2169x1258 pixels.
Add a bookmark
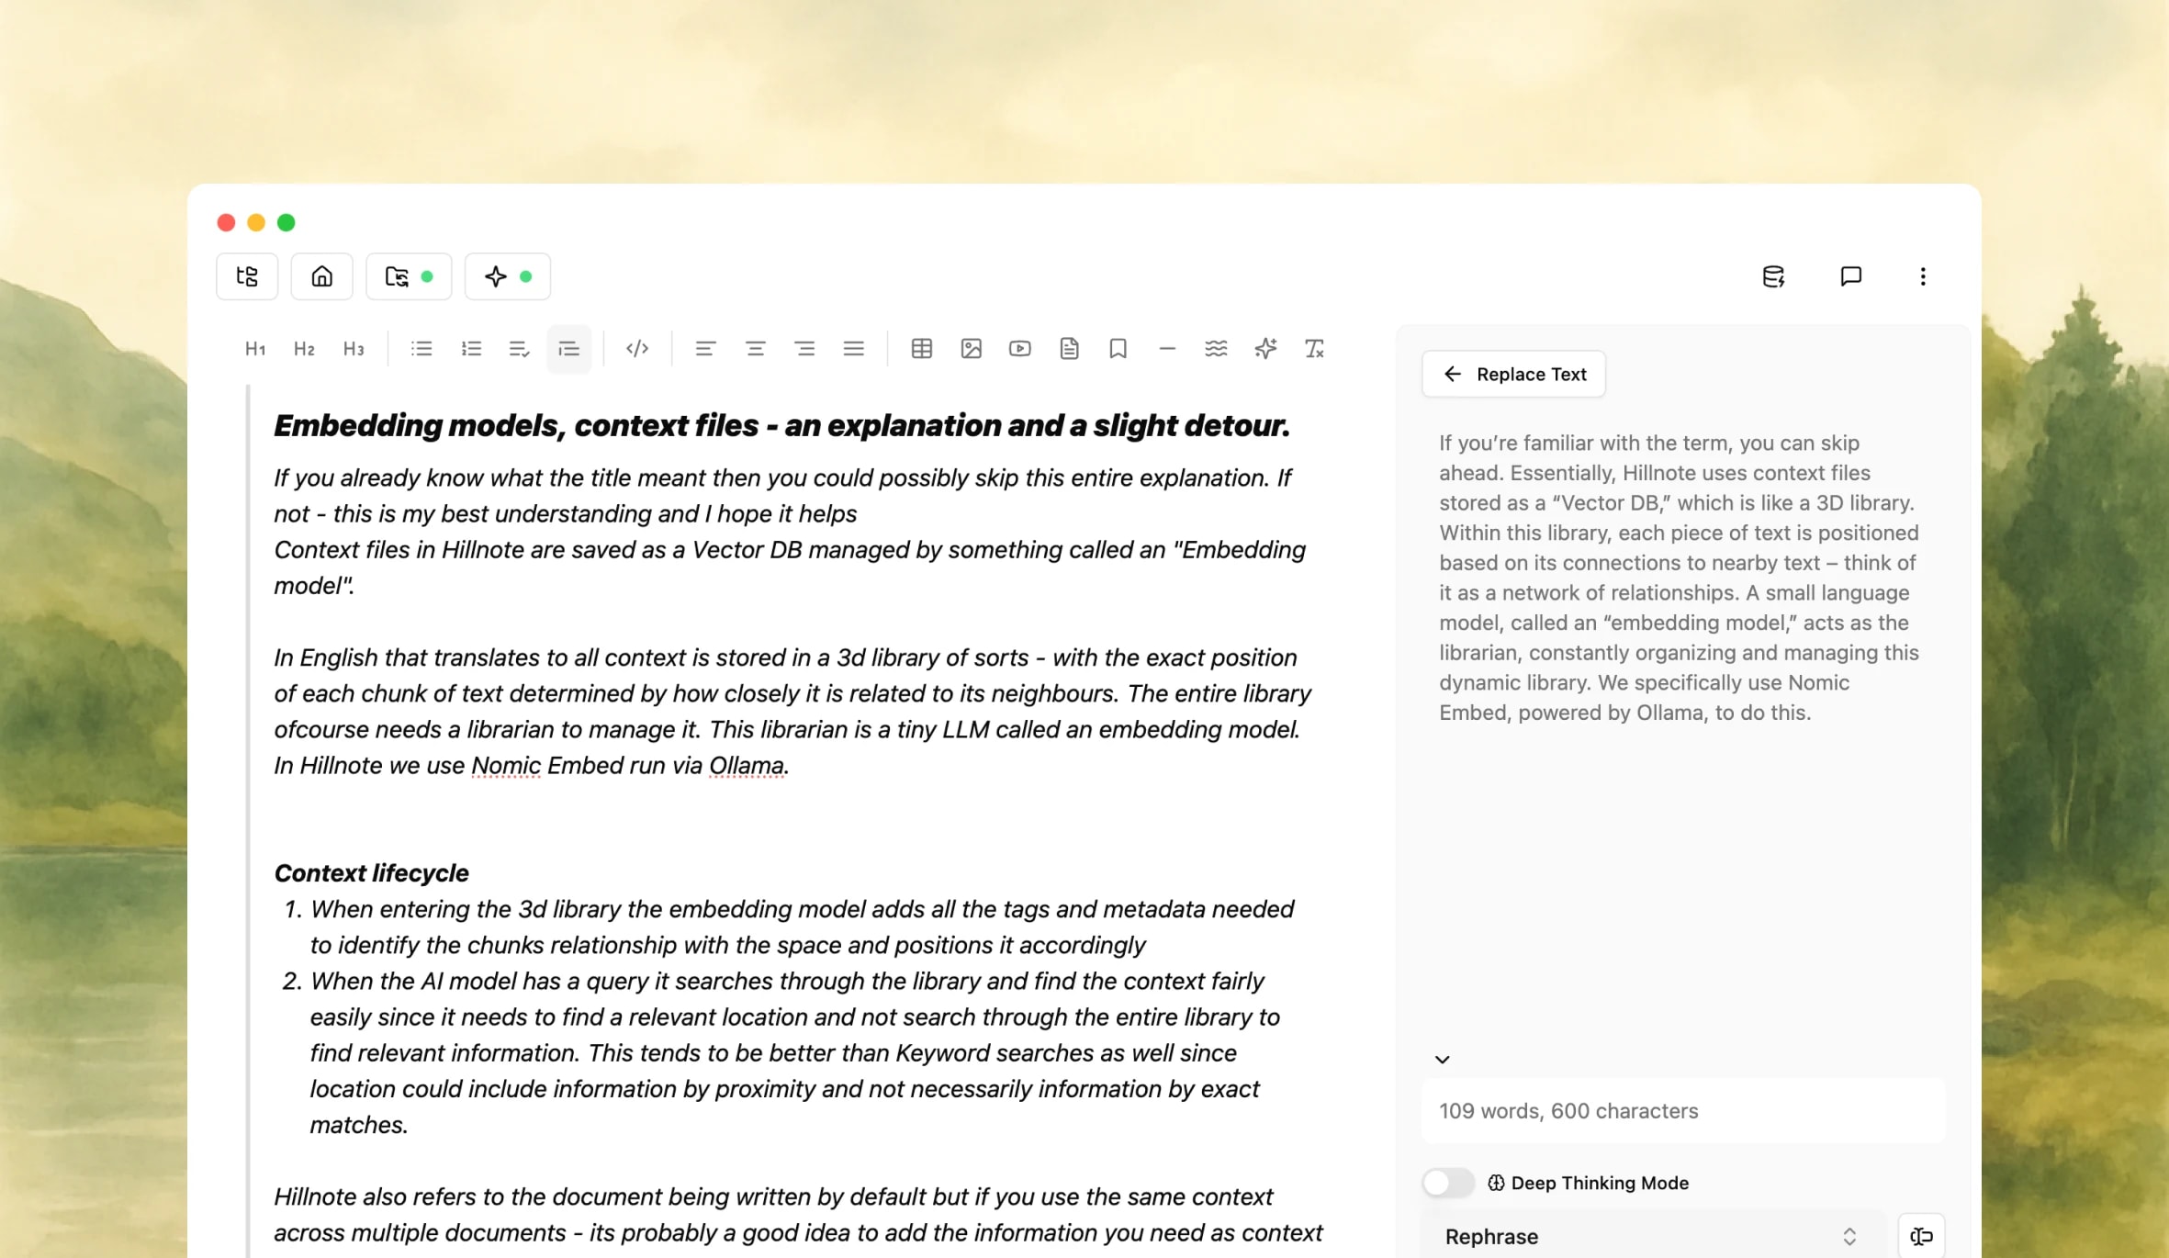(x=1118, y=349)
